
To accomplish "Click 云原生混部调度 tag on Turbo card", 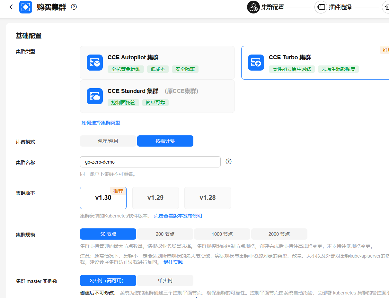I will pos(339,69).
